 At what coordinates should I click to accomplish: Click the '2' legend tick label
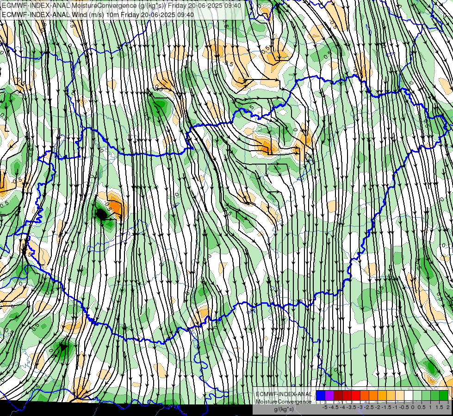pos(448,407)
